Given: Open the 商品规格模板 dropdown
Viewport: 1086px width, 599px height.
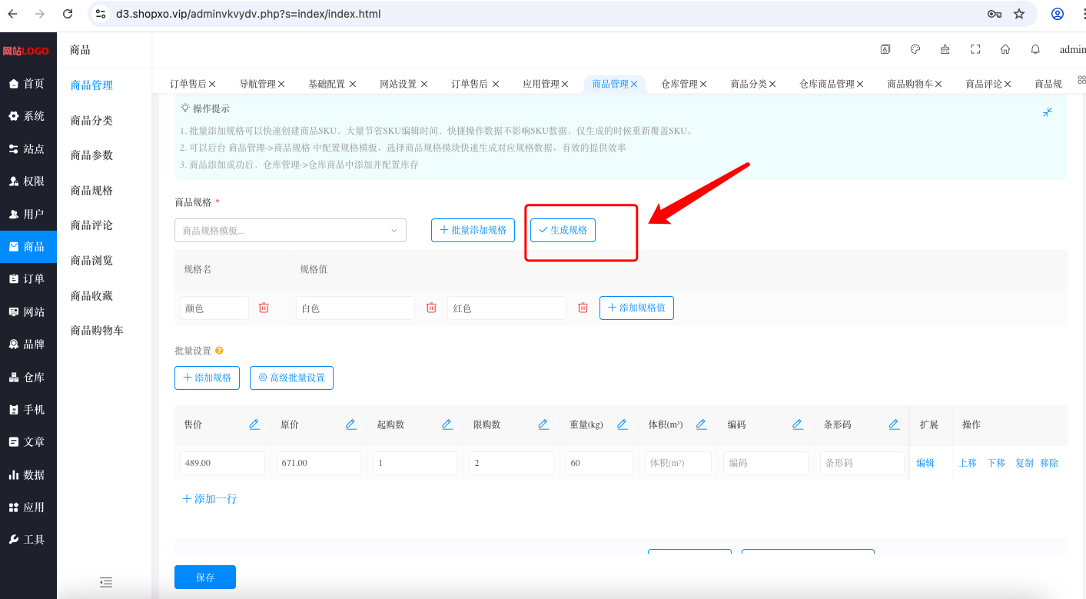Looking at the screenshot, I should tap(291, 230).
